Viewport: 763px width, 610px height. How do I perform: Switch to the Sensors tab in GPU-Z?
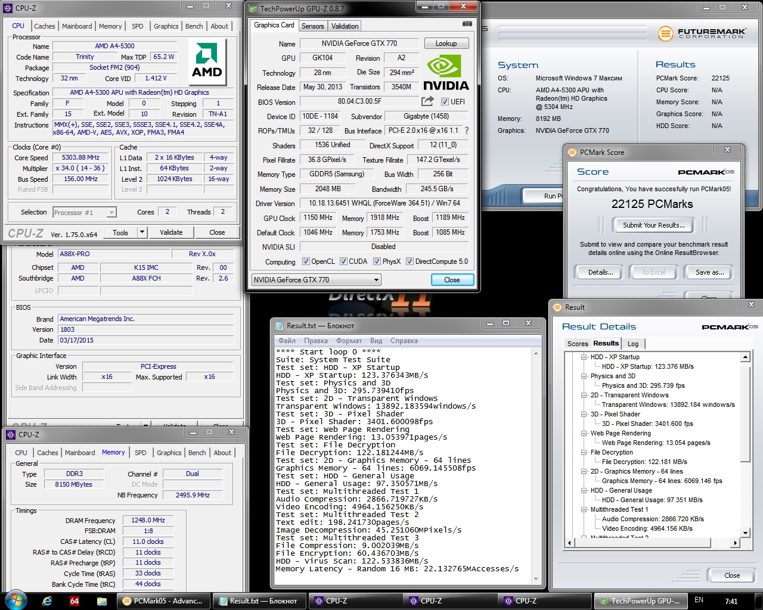point(312,26)
